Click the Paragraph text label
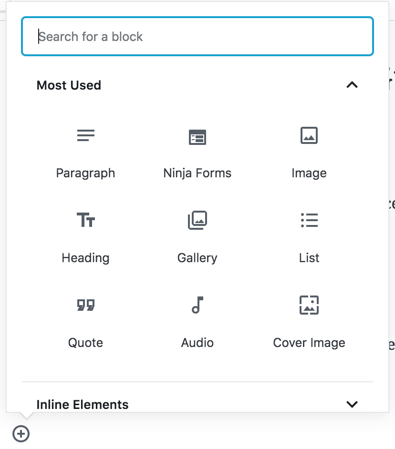395x449 pixels. [x=86, y=173]
